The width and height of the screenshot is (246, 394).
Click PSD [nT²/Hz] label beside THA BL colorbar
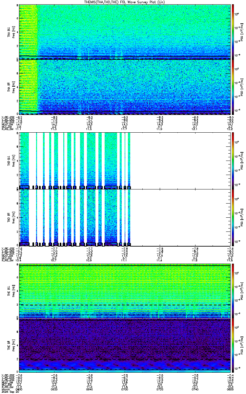[242, 32]
